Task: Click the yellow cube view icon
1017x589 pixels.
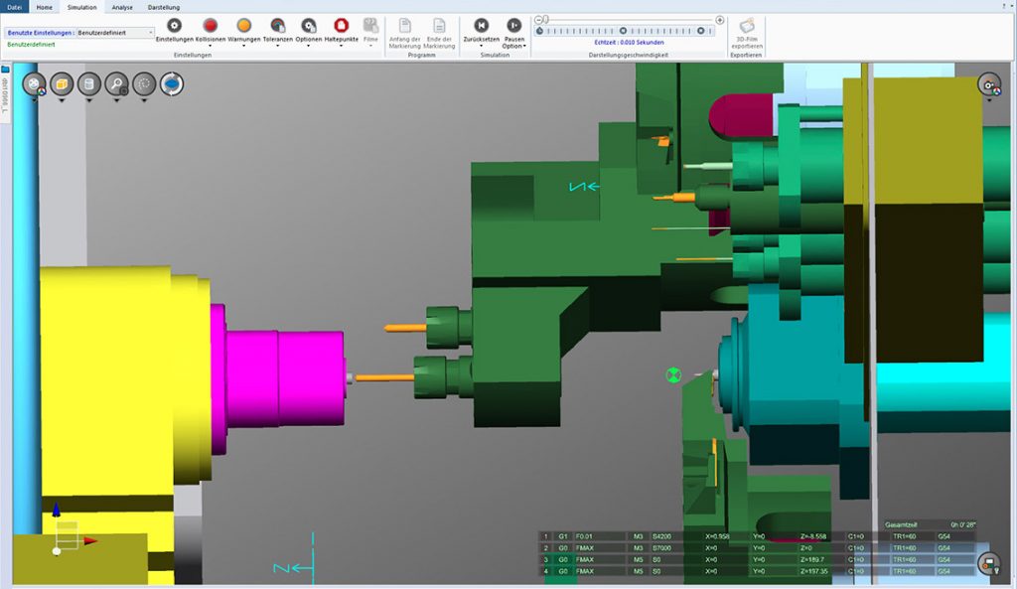Action: (62, 83)
